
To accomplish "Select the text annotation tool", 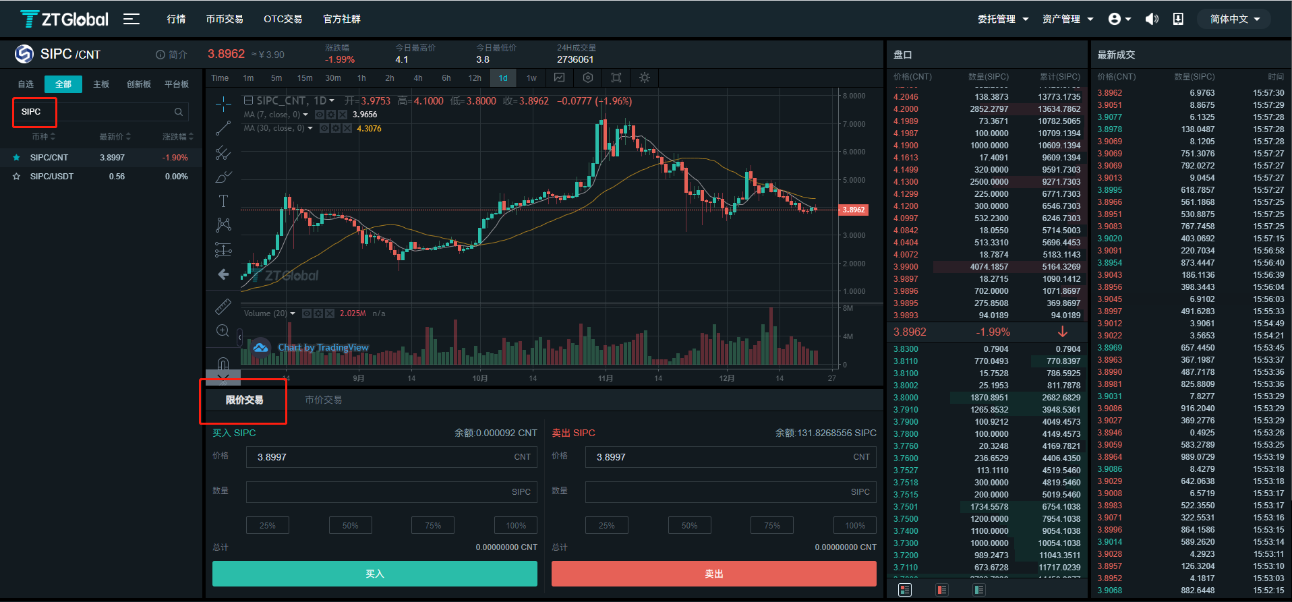I will (x=223, y=201).
